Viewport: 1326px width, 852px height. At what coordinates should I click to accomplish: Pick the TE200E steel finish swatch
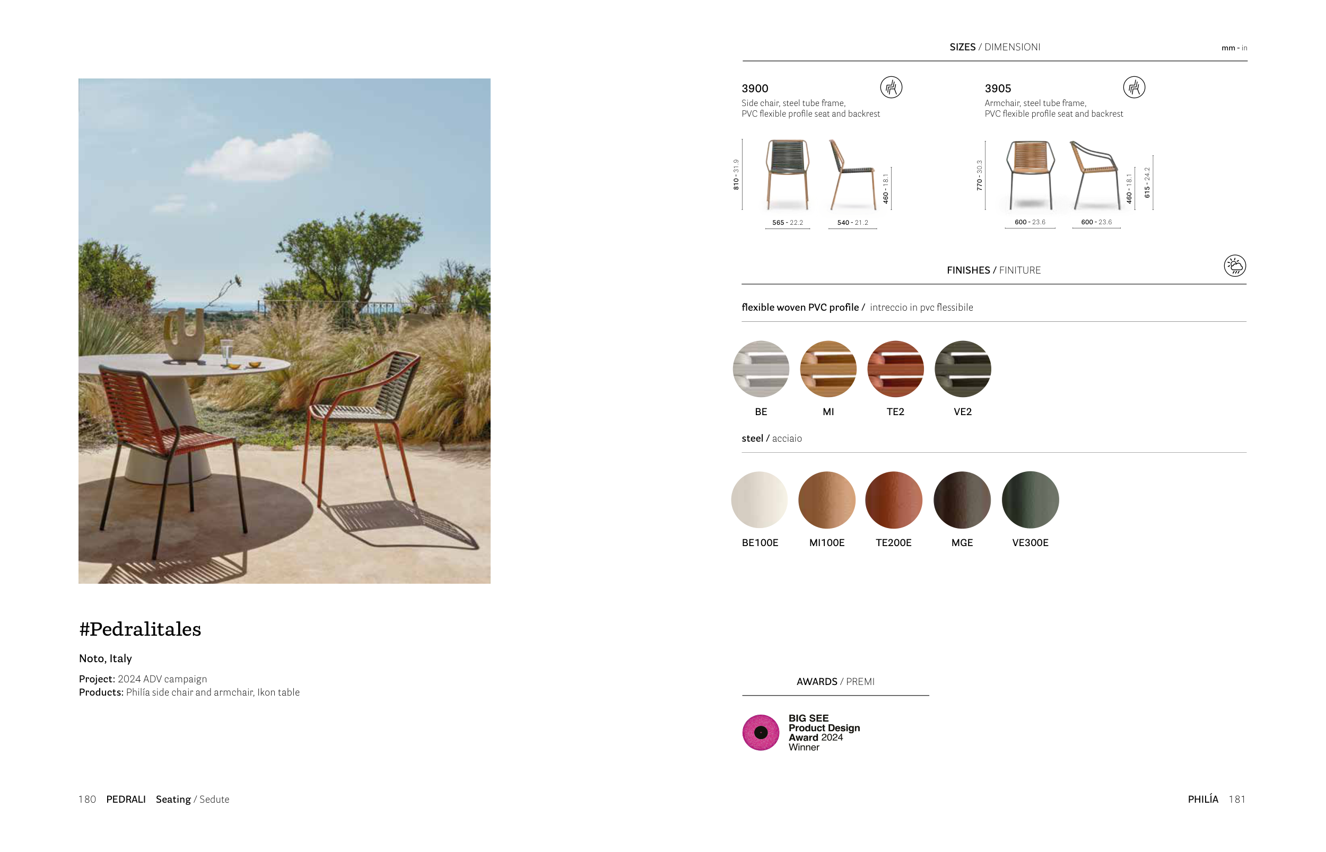[x=893, y=499]
